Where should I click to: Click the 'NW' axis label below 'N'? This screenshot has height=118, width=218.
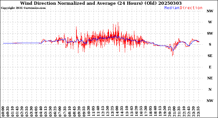coord(210,101)
